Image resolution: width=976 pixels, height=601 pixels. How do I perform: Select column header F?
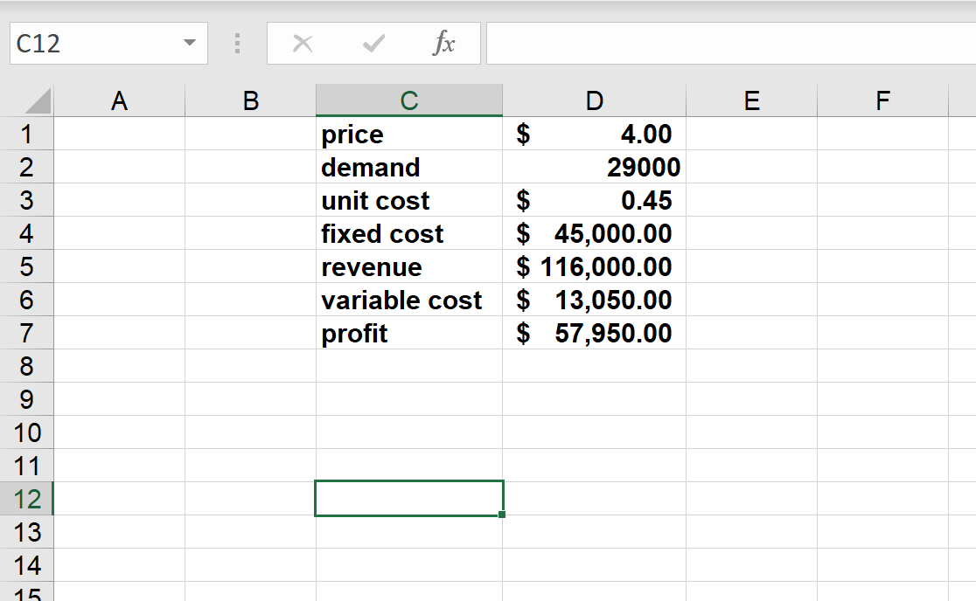pyautogui.click(x=882, y=99)
